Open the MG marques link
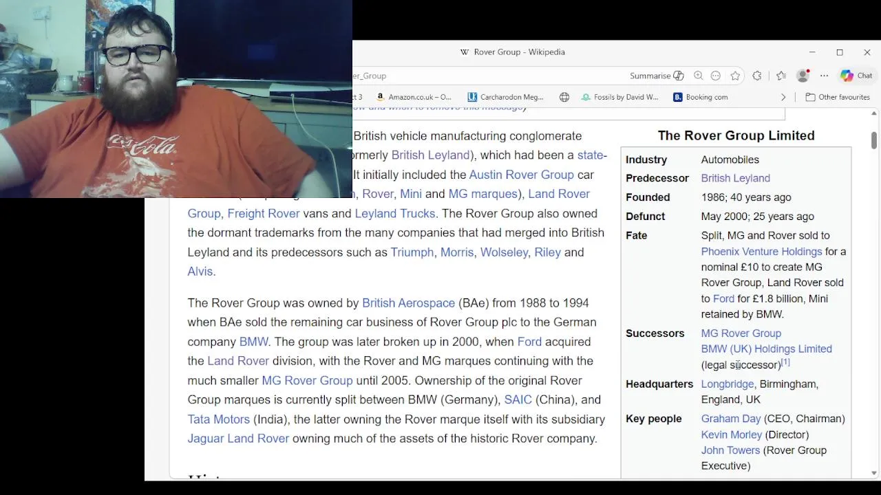Image resolution: width=881 pixels, height=495 pixels. pyautogui.click(x=482, y=194)
